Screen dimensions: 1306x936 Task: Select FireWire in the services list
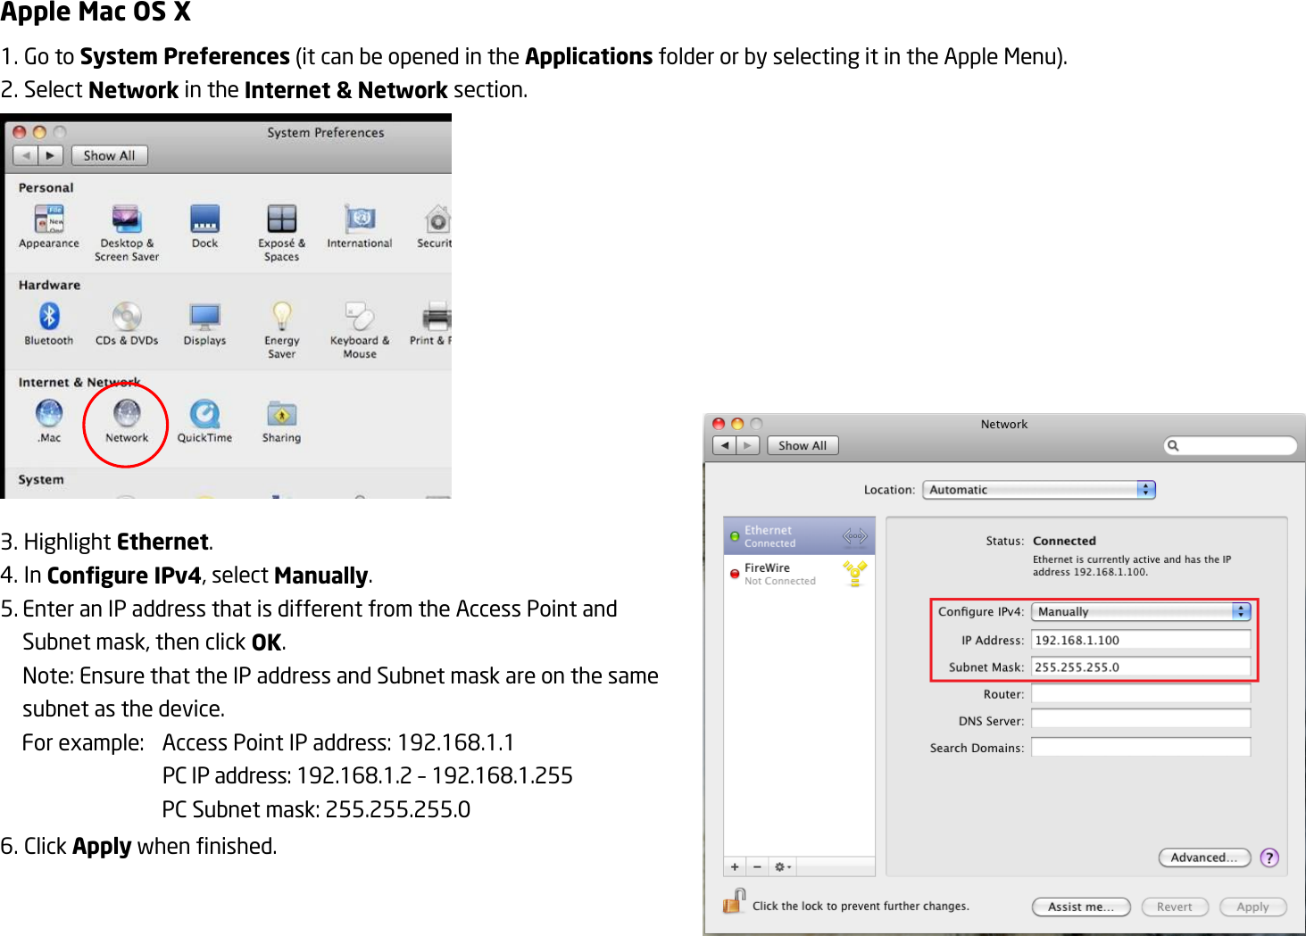[799, 574]
